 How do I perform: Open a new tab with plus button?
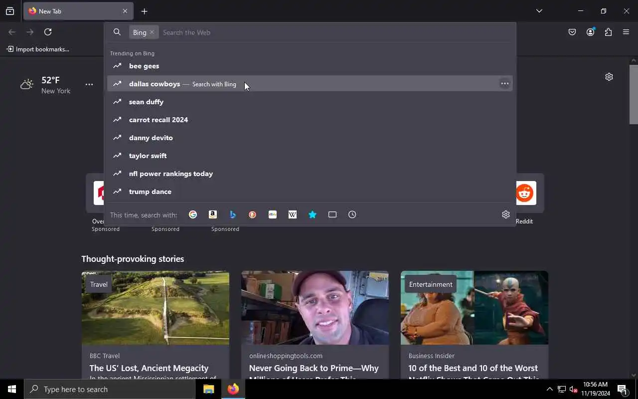point(144,11)
